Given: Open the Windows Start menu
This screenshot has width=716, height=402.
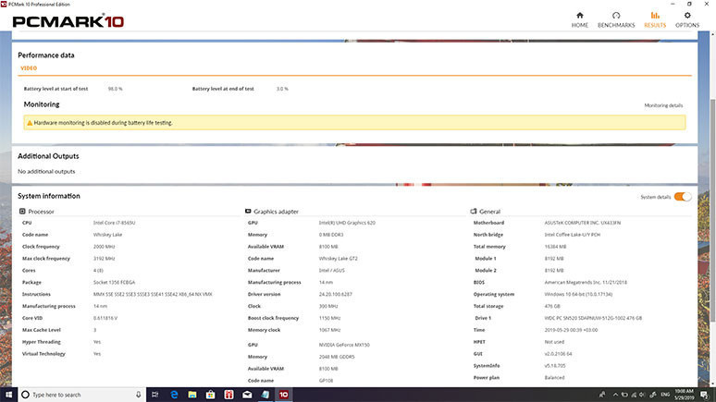Looking at the screenshot, I should tap(9, 394).
